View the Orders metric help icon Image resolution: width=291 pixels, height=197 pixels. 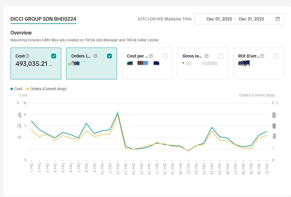[x=95, y=56]
